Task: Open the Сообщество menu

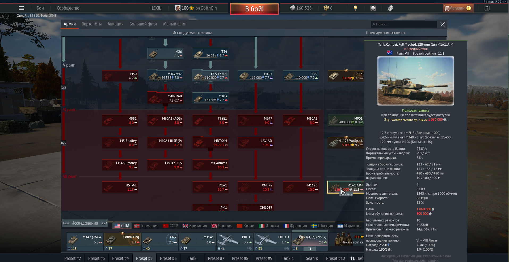Action: pos(68,8)
